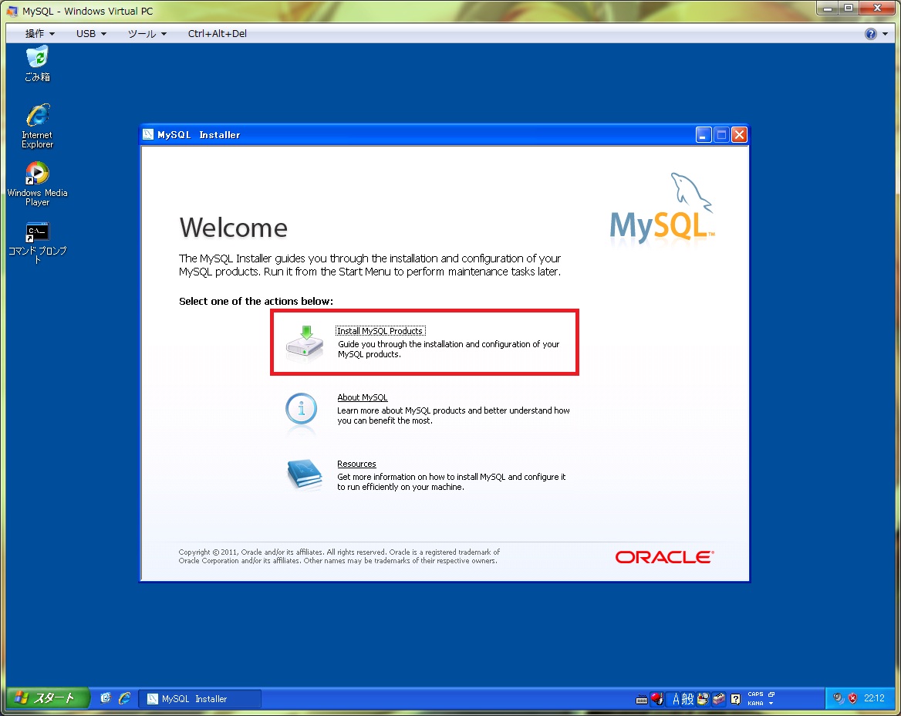Open the language bar options dropdown arrow
The image size is (901, 716).
(x=771, y=704)
